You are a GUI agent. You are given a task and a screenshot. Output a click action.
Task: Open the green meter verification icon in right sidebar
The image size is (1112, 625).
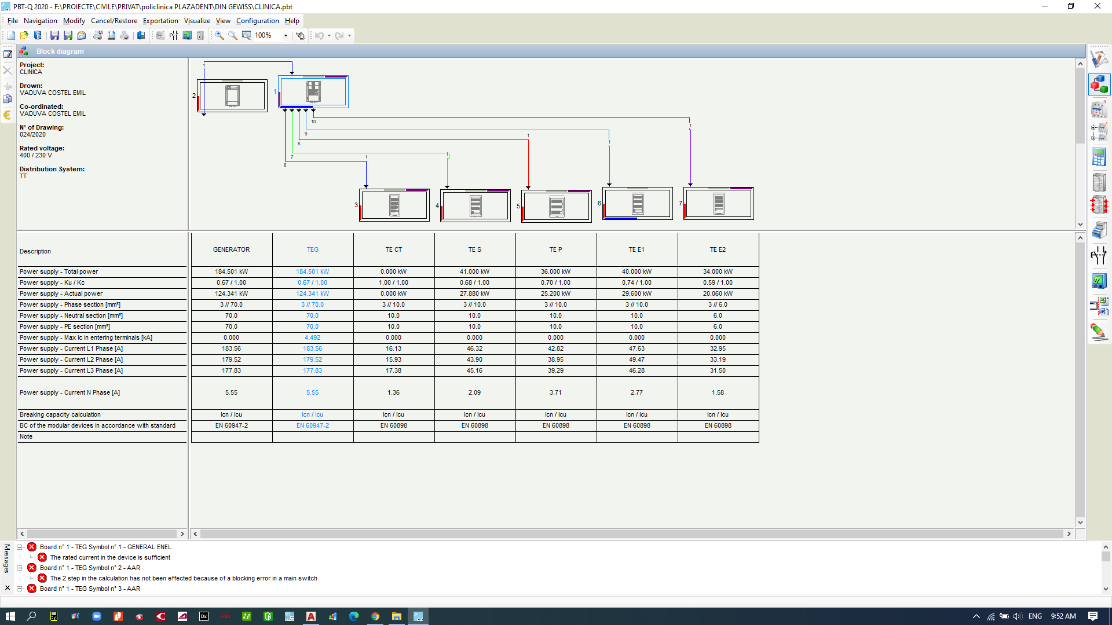(1099, 281)
